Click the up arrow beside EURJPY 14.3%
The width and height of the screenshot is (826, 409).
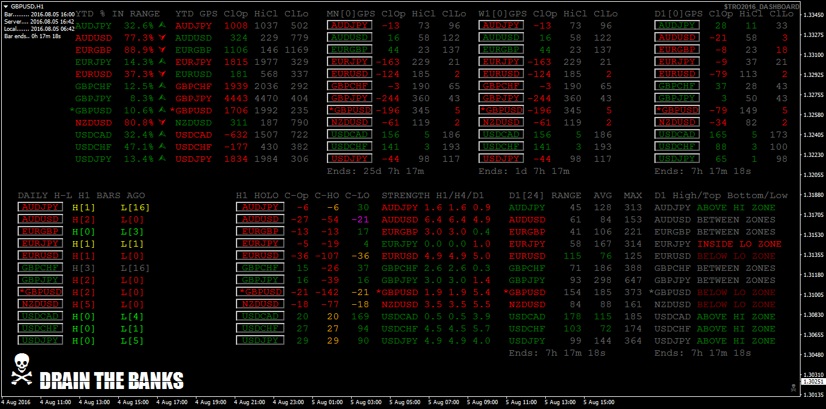click(x=162, y=61)
